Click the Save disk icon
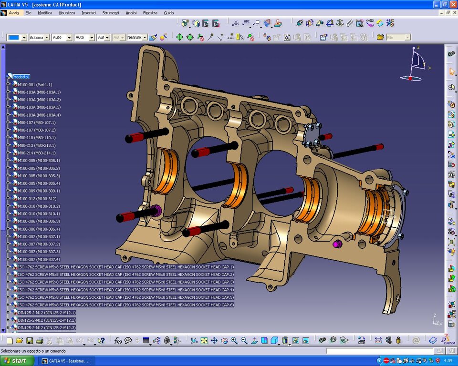 coord(30,340)
